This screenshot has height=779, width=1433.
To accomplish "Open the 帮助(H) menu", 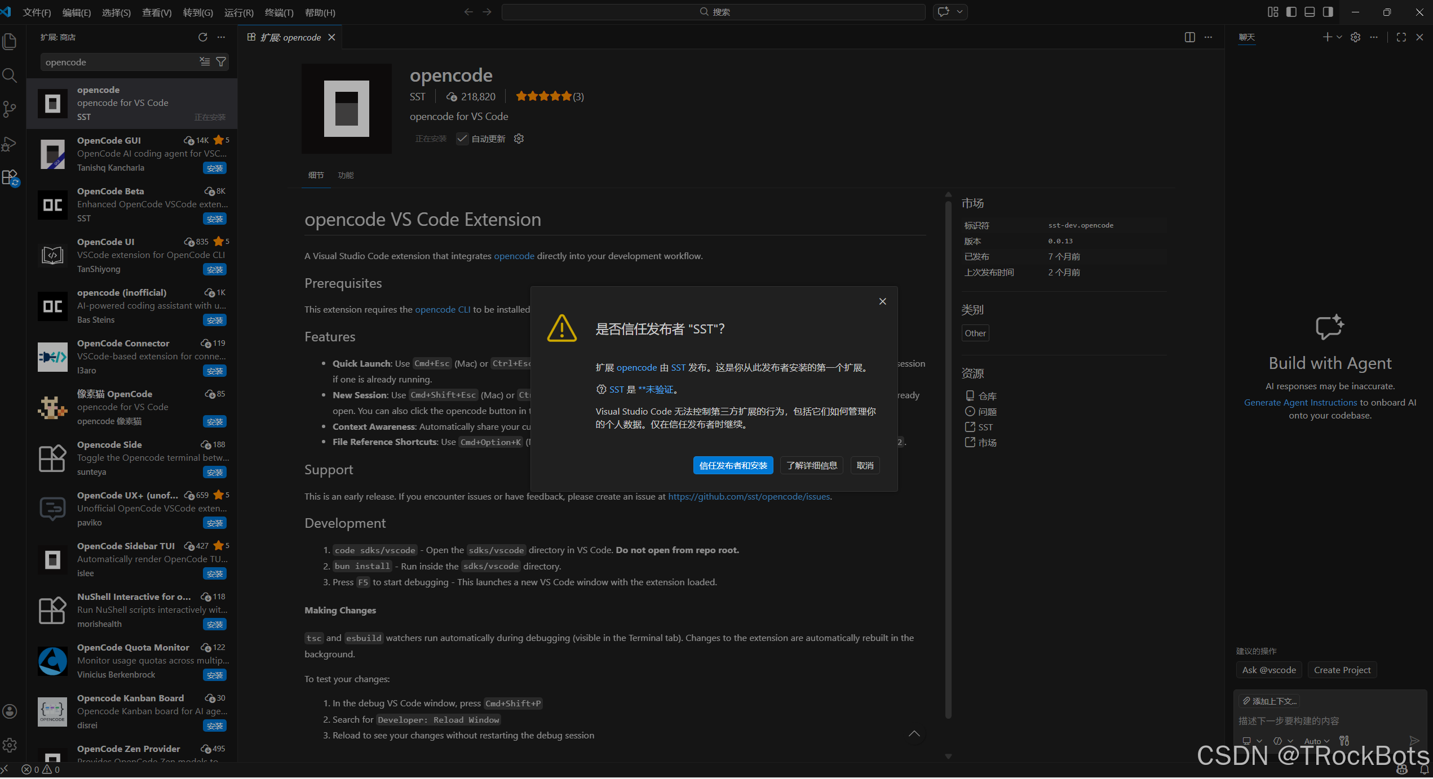I will click(x=320, y=12).
